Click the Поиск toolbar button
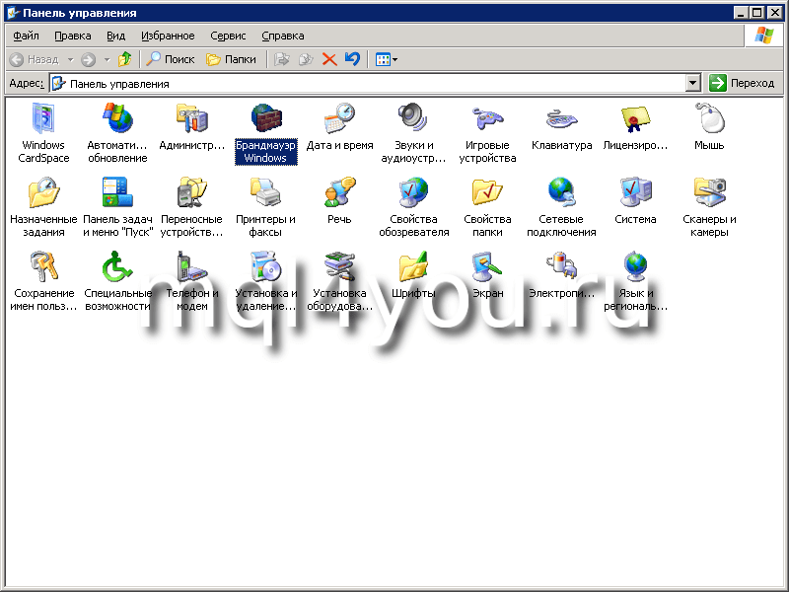Screen dimensions: 789x592 [170, 59]
